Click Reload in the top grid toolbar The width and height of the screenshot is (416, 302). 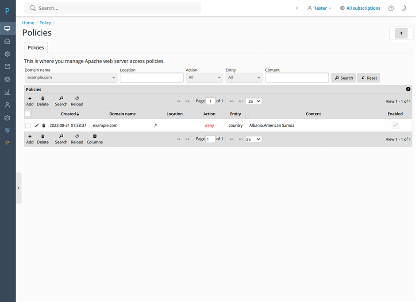(x=77, y=101)
